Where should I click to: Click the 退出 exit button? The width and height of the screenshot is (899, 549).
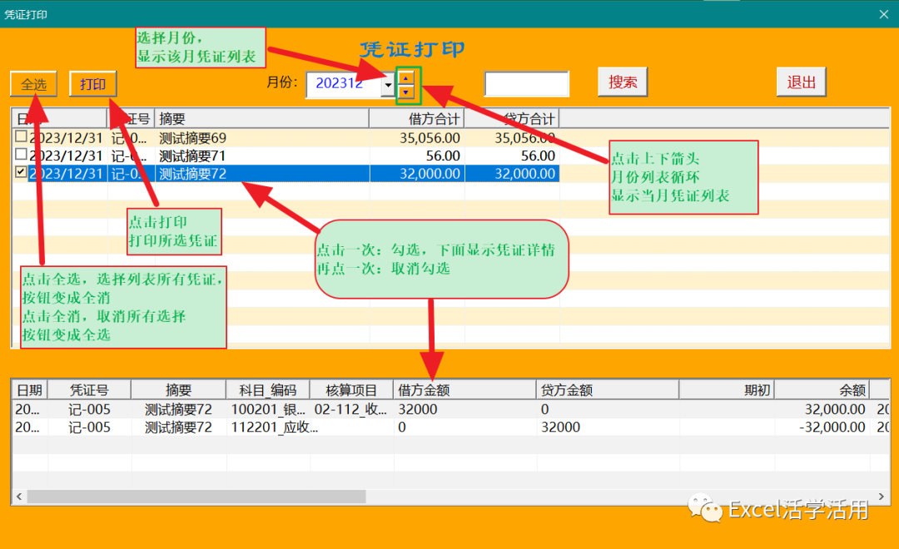tap(801, 82)
